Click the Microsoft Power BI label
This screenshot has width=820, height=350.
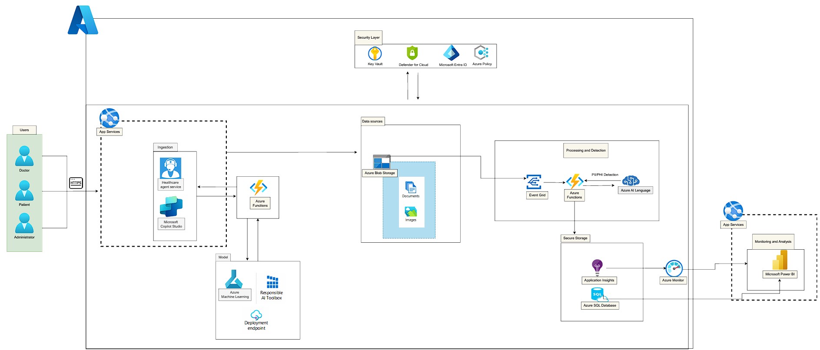coord(780,274)
